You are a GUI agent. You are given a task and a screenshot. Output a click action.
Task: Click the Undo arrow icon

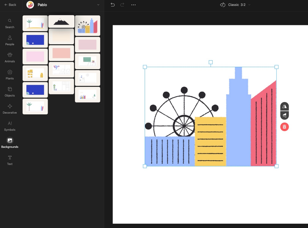[112, 5]
